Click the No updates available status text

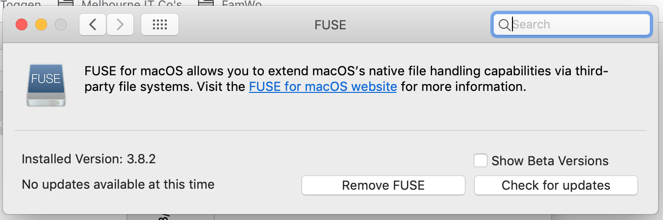(118, 184)
